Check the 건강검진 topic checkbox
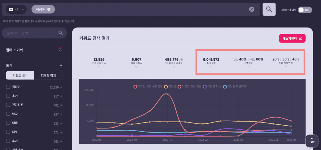Screen dimensions: 321x150 [x=8, y=105]
